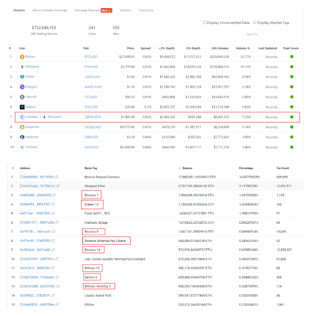Image resolution: width=322 pixels, height=316 pixels.
Task: Copy the Beacon Deposit Contract address
Action: pos(57,177)
